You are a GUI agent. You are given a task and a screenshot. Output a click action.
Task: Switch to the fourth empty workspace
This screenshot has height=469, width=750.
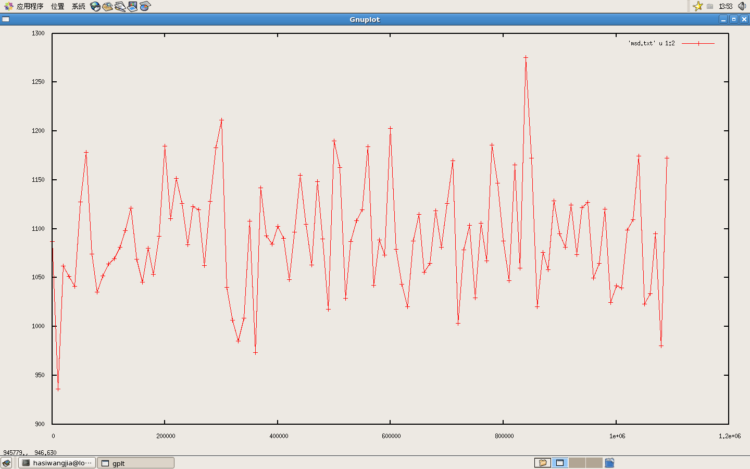(594, 463)
